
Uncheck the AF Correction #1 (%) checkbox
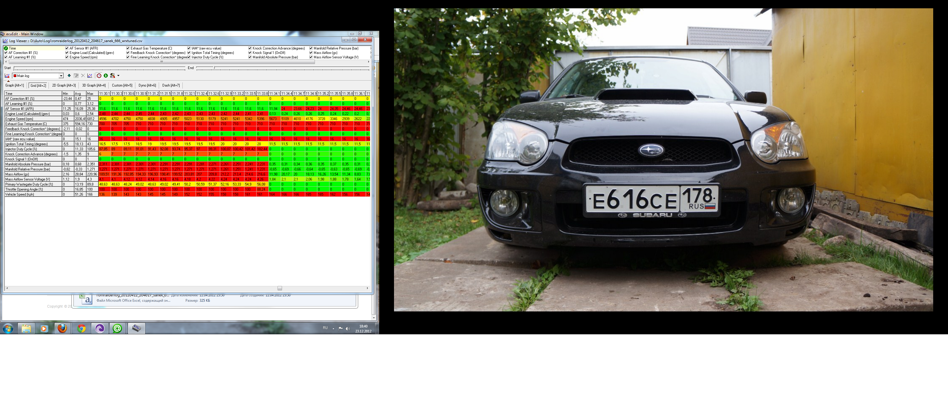click(x=6, y=53)
